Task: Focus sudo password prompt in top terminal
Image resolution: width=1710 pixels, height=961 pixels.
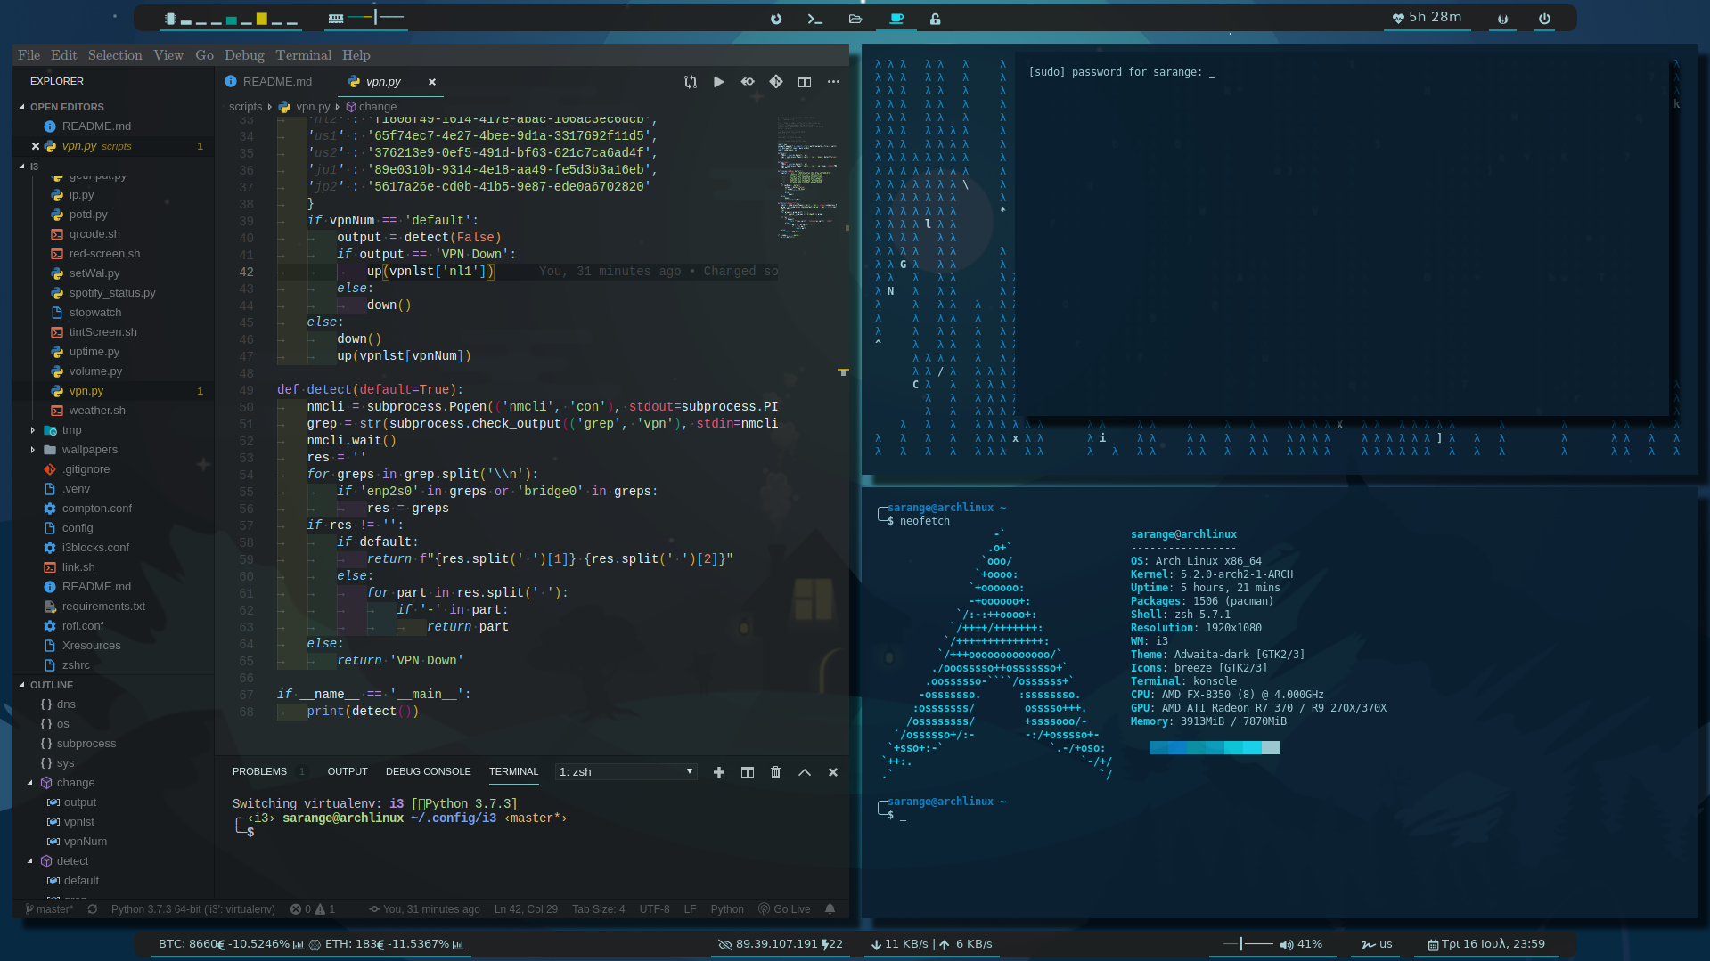Action: pos(1122,73)
